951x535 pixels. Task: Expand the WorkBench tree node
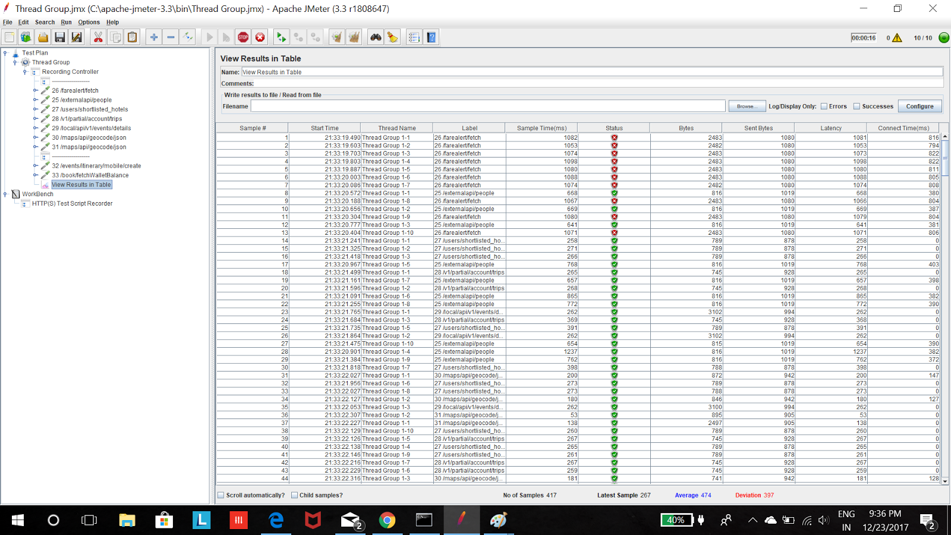[x=5, y=194]
